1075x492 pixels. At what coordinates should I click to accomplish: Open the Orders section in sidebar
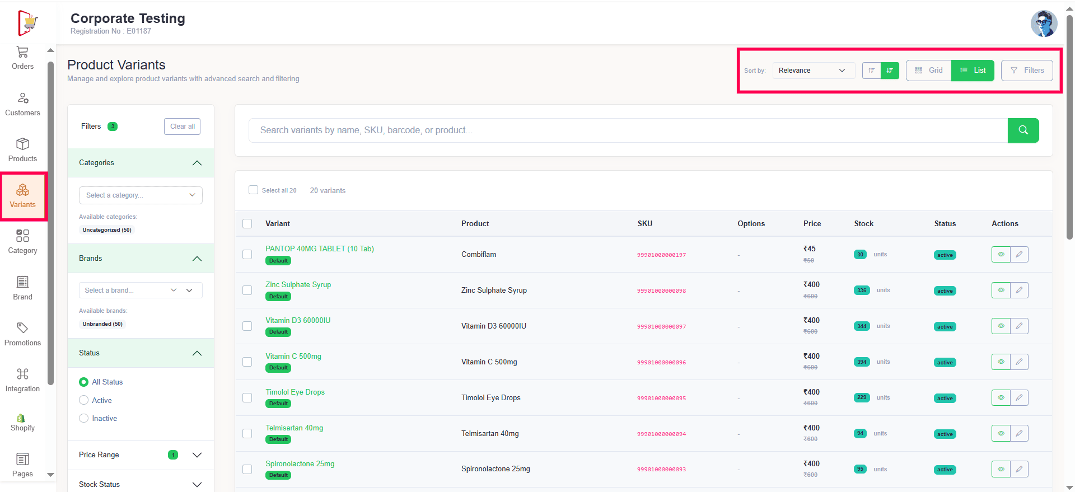[22, 58]
